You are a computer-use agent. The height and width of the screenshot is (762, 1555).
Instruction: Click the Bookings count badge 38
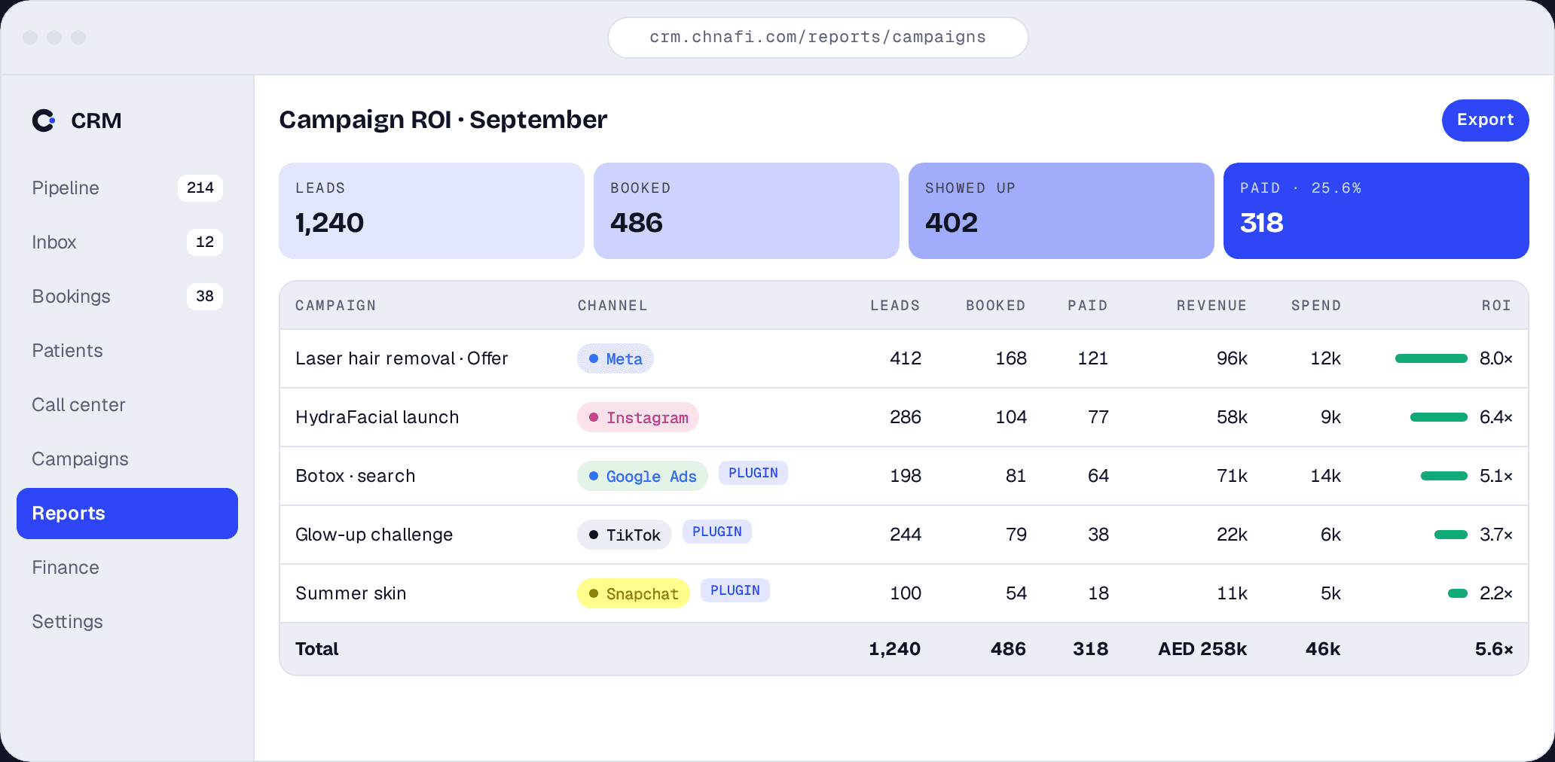[x=205, y=297]
